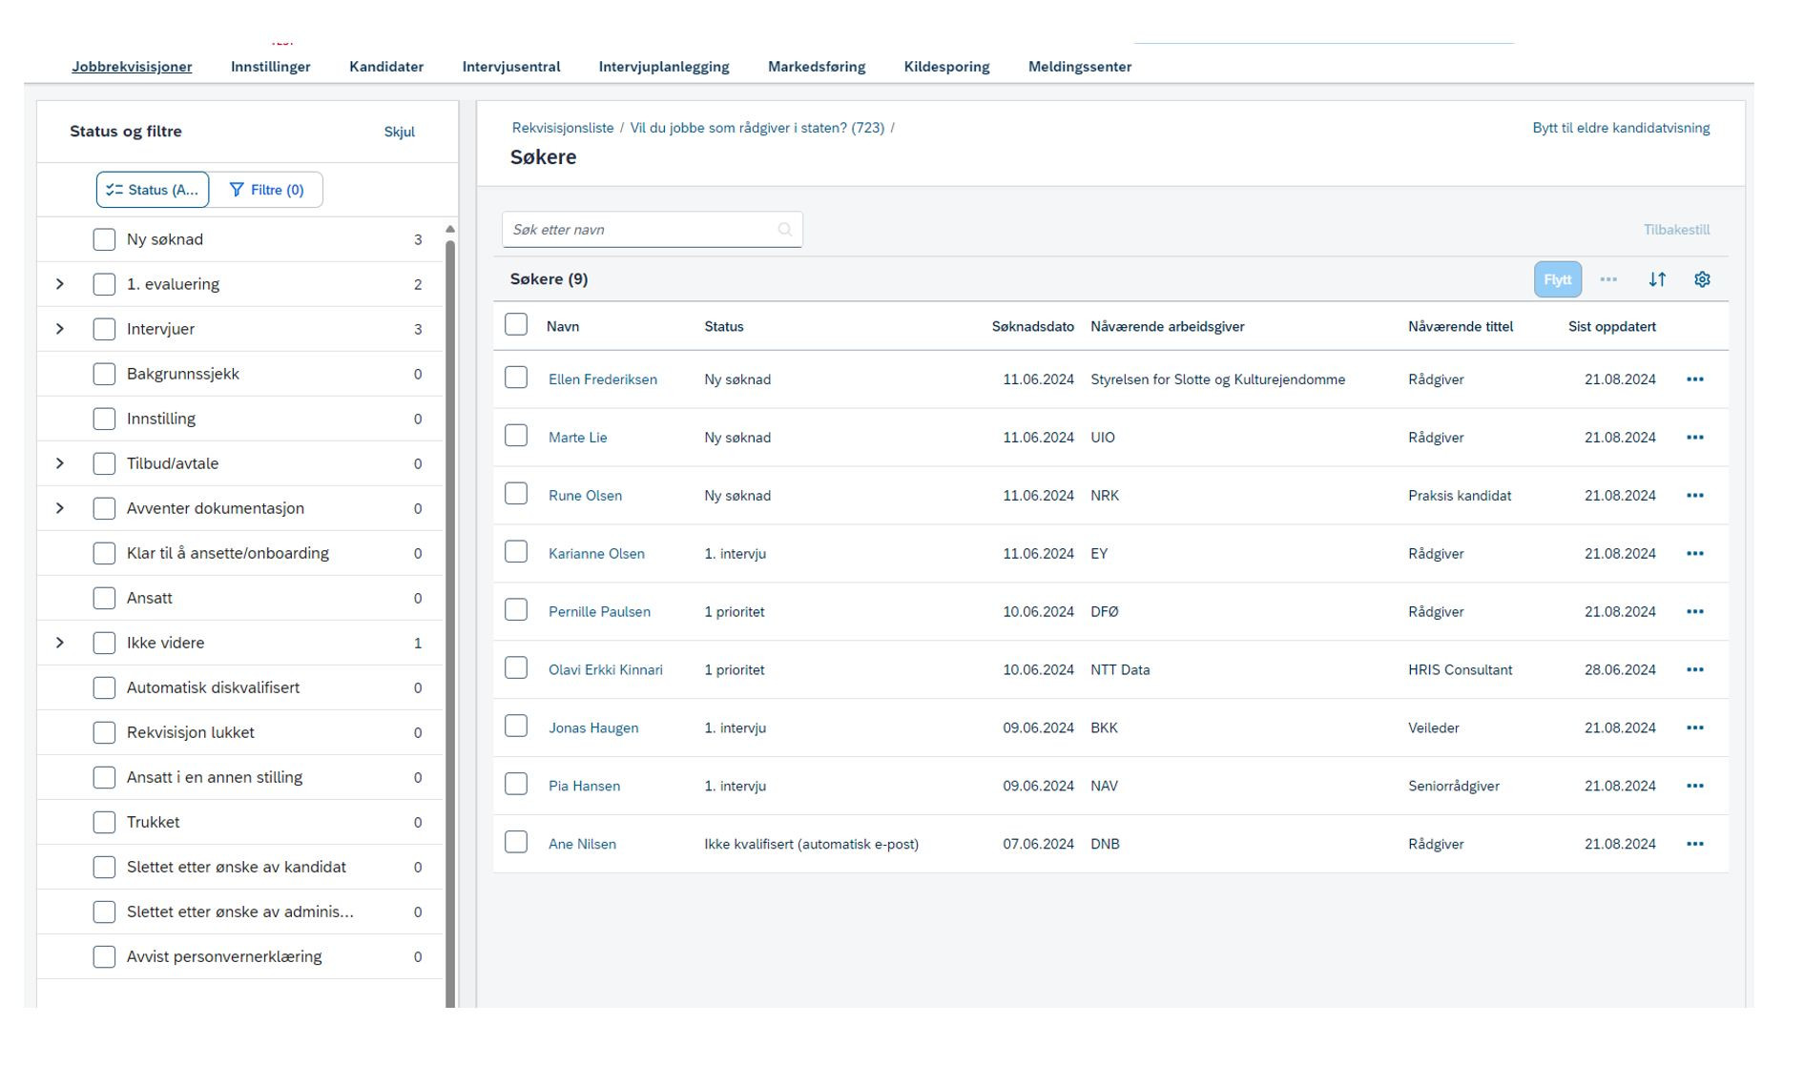The image size is (1804, 1065).
Task: Open candidate Jonas Haugen's profile
Action: (593, 728)
